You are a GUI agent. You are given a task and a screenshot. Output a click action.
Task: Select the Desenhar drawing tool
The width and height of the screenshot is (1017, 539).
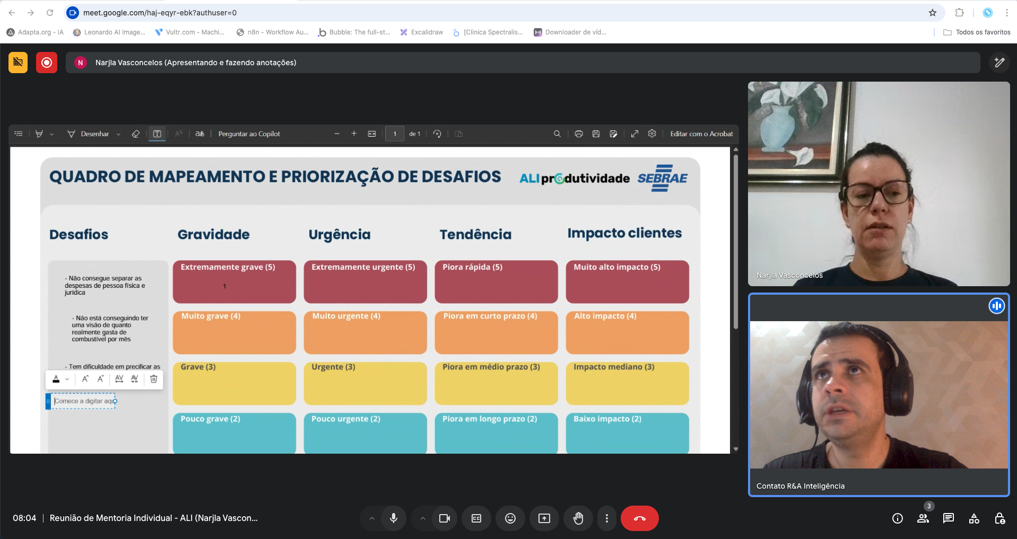click(88, 134)
